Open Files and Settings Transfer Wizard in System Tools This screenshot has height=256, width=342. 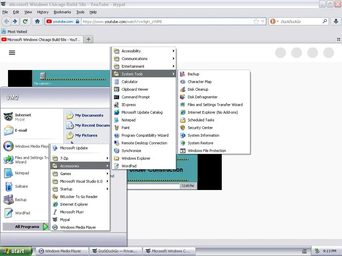coord(214,105)
